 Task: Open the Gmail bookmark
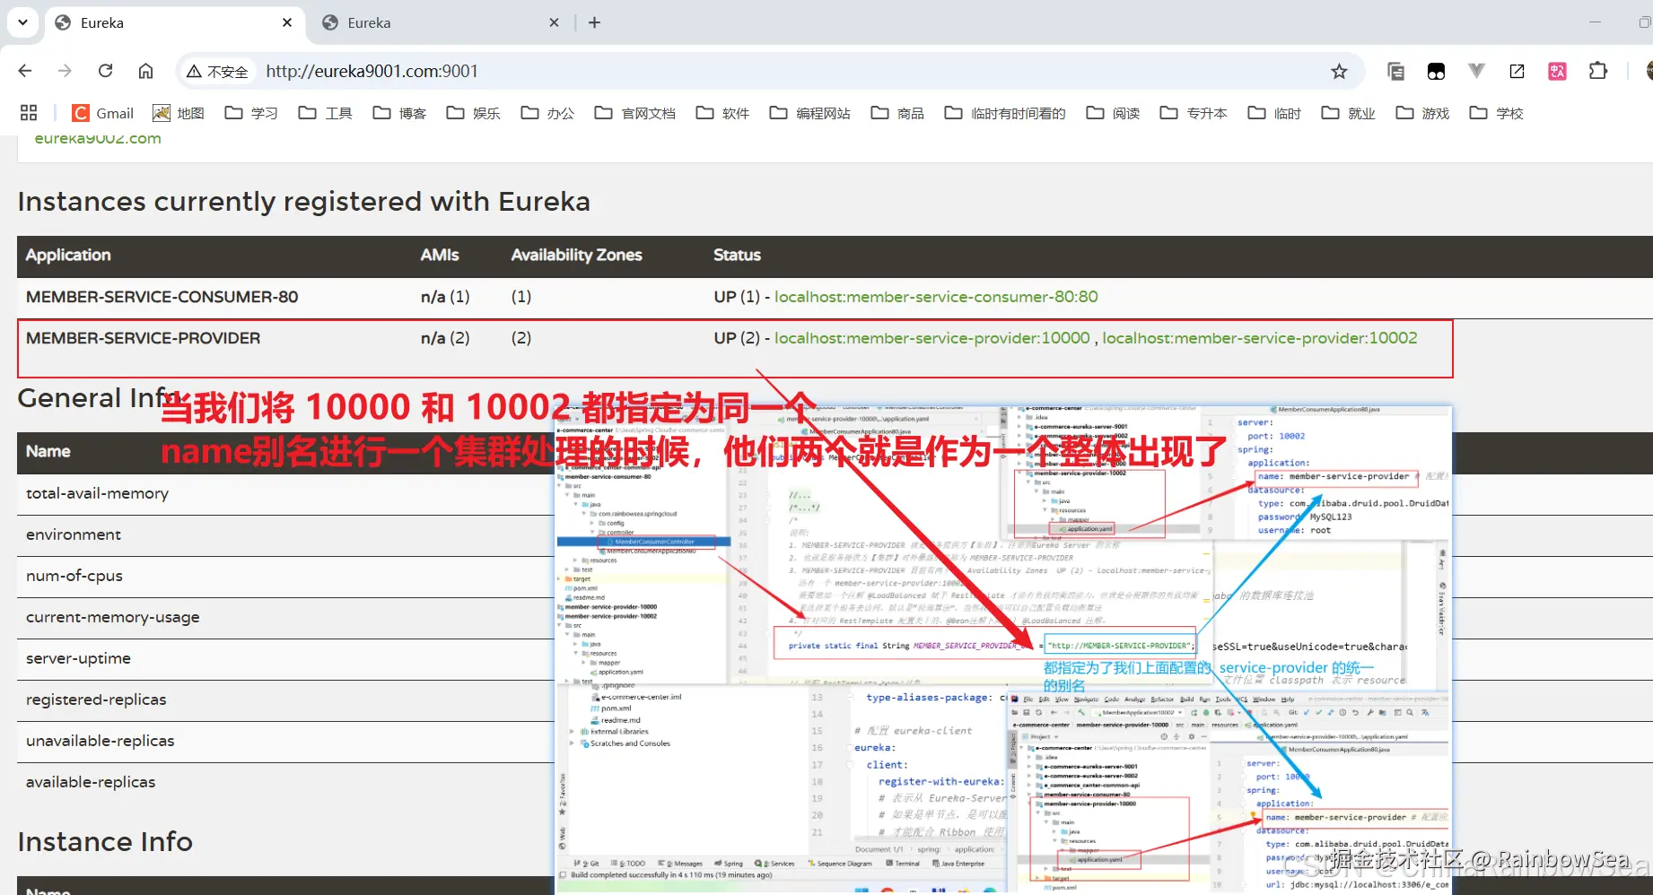click(x=103, y=113)
